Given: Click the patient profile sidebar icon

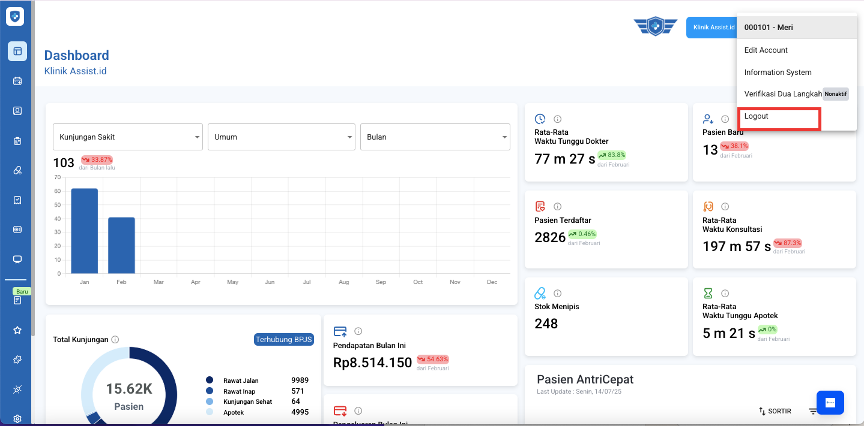Looking at the screenshot, I should tap(17, 111).
